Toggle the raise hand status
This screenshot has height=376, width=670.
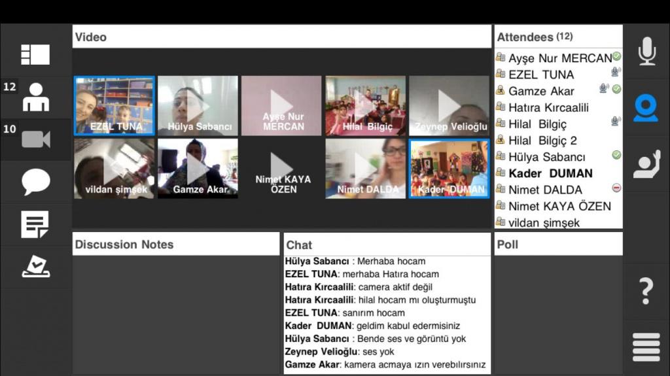646,164
